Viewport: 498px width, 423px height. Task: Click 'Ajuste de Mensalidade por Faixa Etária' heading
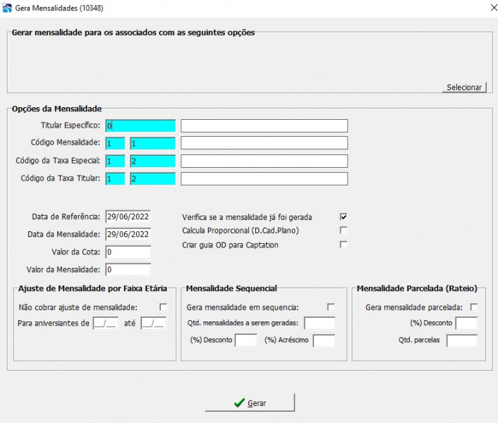pyautogui.click(x=92, y=288)
